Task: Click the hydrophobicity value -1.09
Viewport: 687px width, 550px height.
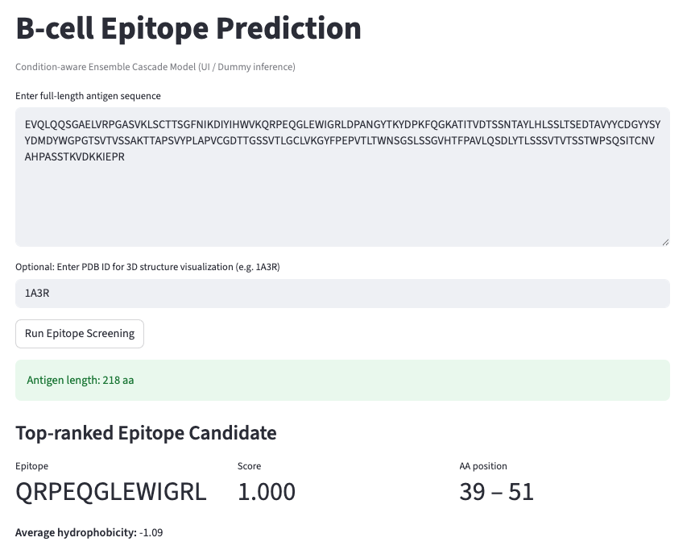Action: [151, 533]
